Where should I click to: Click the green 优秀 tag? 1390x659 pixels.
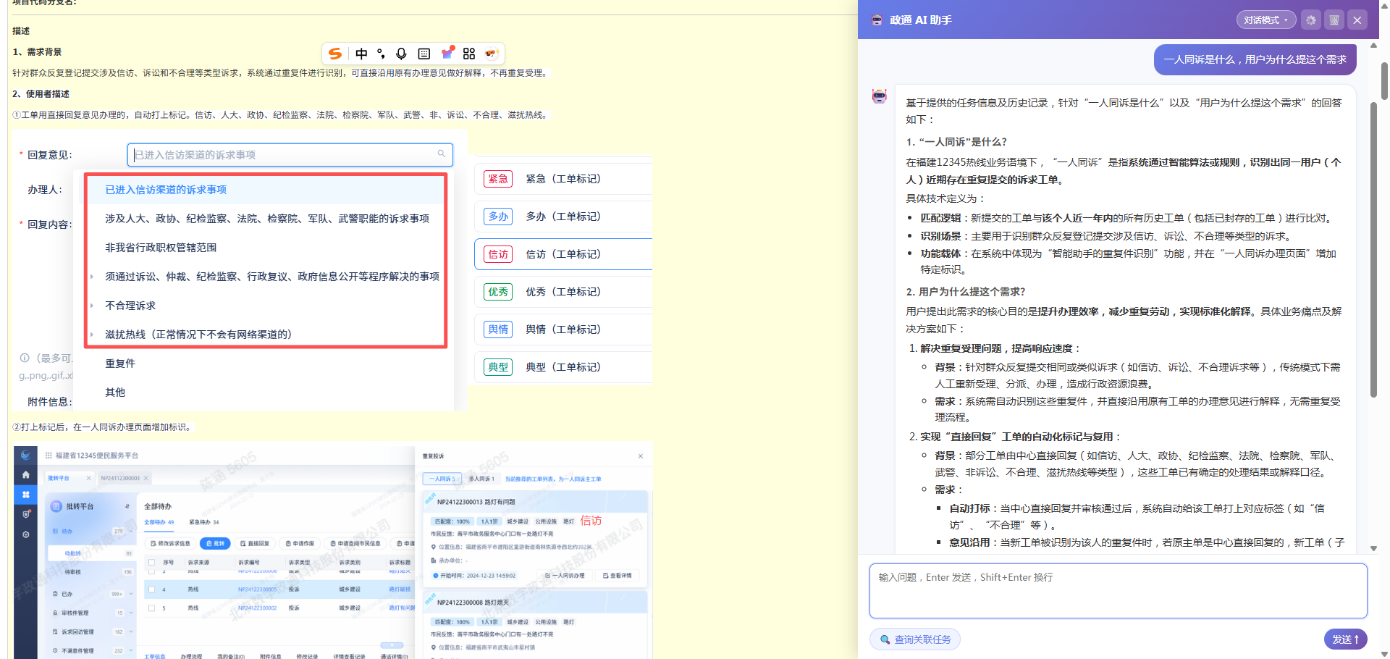tap(498, 292)
